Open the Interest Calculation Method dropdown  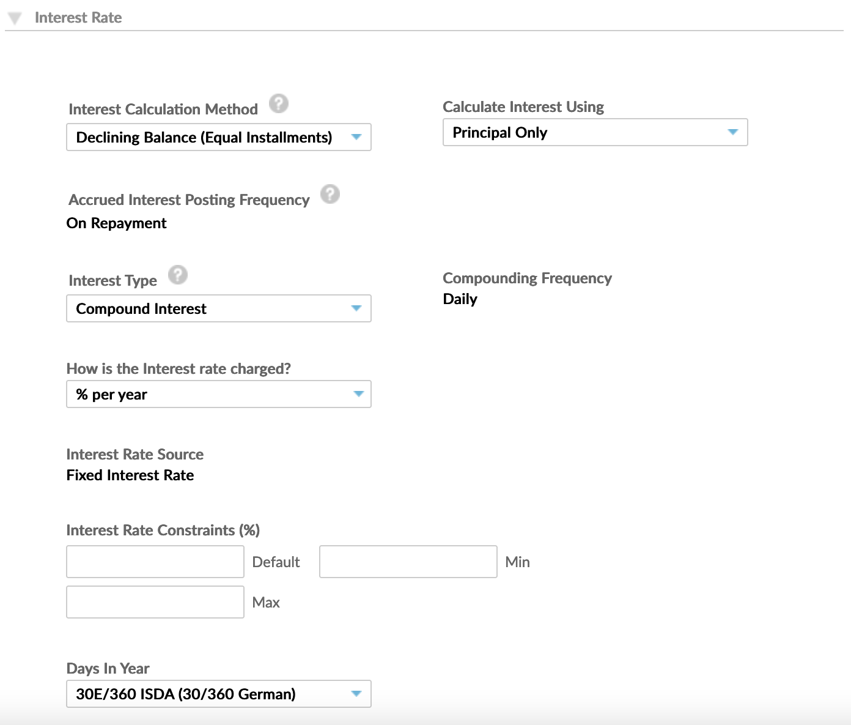[x=218, y=137]
